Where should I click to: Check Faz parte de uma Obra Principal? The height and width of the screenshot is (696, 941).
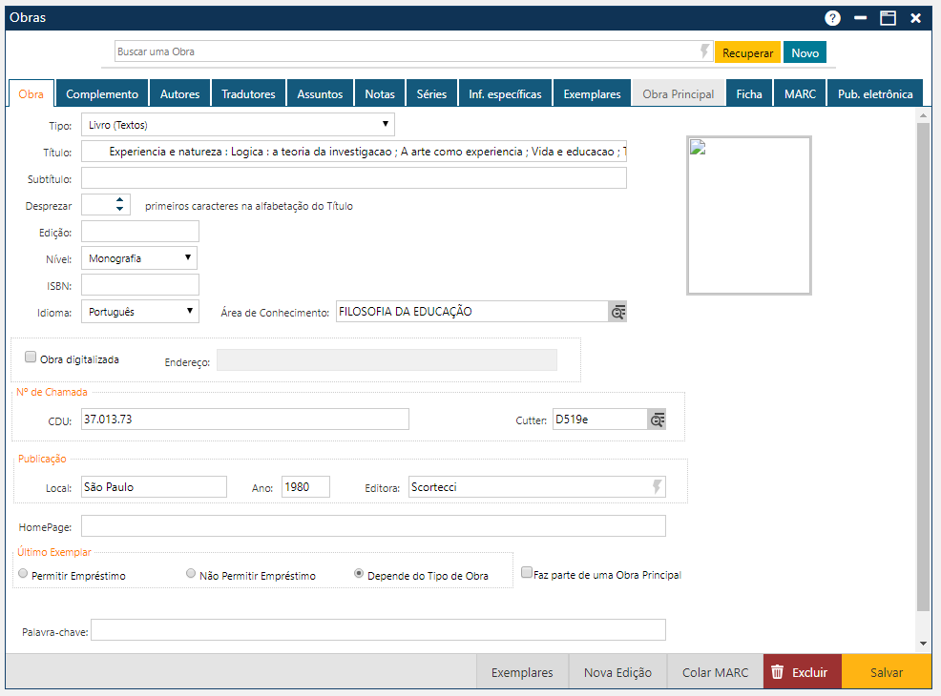(x=526, y=571)
